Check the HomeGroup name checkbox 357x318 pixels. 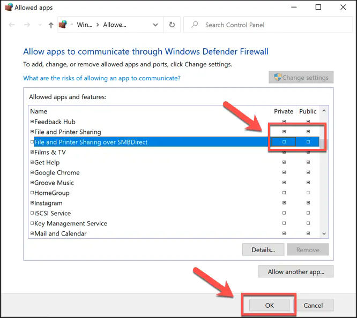[32, 193]
